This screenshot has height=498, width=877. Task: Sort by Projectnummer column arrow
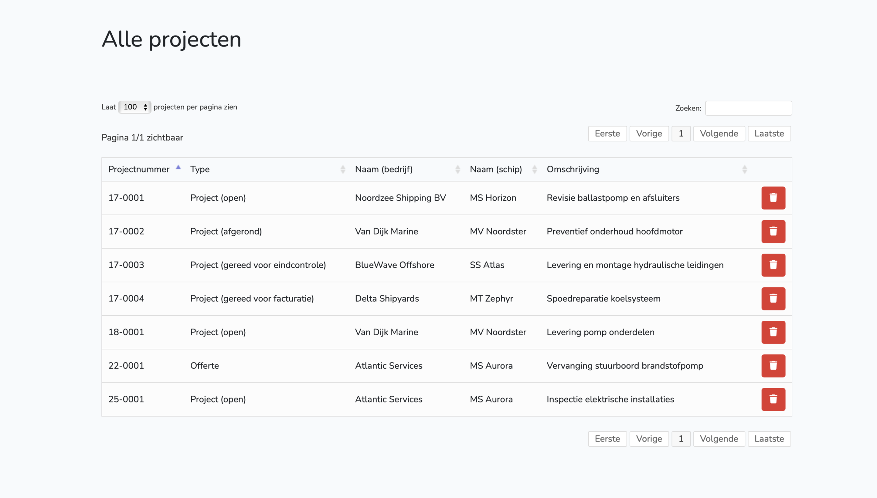click(178, 168)
